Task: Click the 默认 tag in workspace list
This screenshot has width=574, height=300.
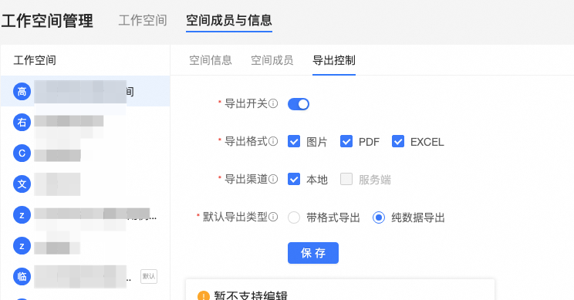Action: pyautogui.click(x=149, y=276)
